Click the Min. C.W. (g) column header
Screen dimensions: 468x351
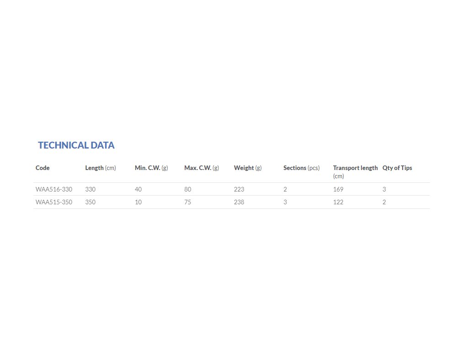(151, 168)
